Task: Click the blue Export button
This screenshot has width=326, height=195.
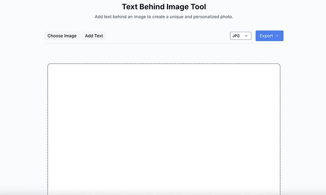Action: 269,36
